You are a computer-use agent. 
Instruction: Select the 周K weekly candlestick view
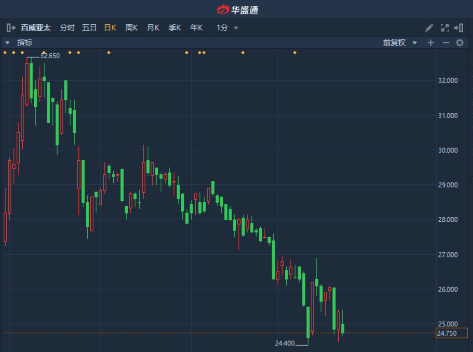click(131, 28)
